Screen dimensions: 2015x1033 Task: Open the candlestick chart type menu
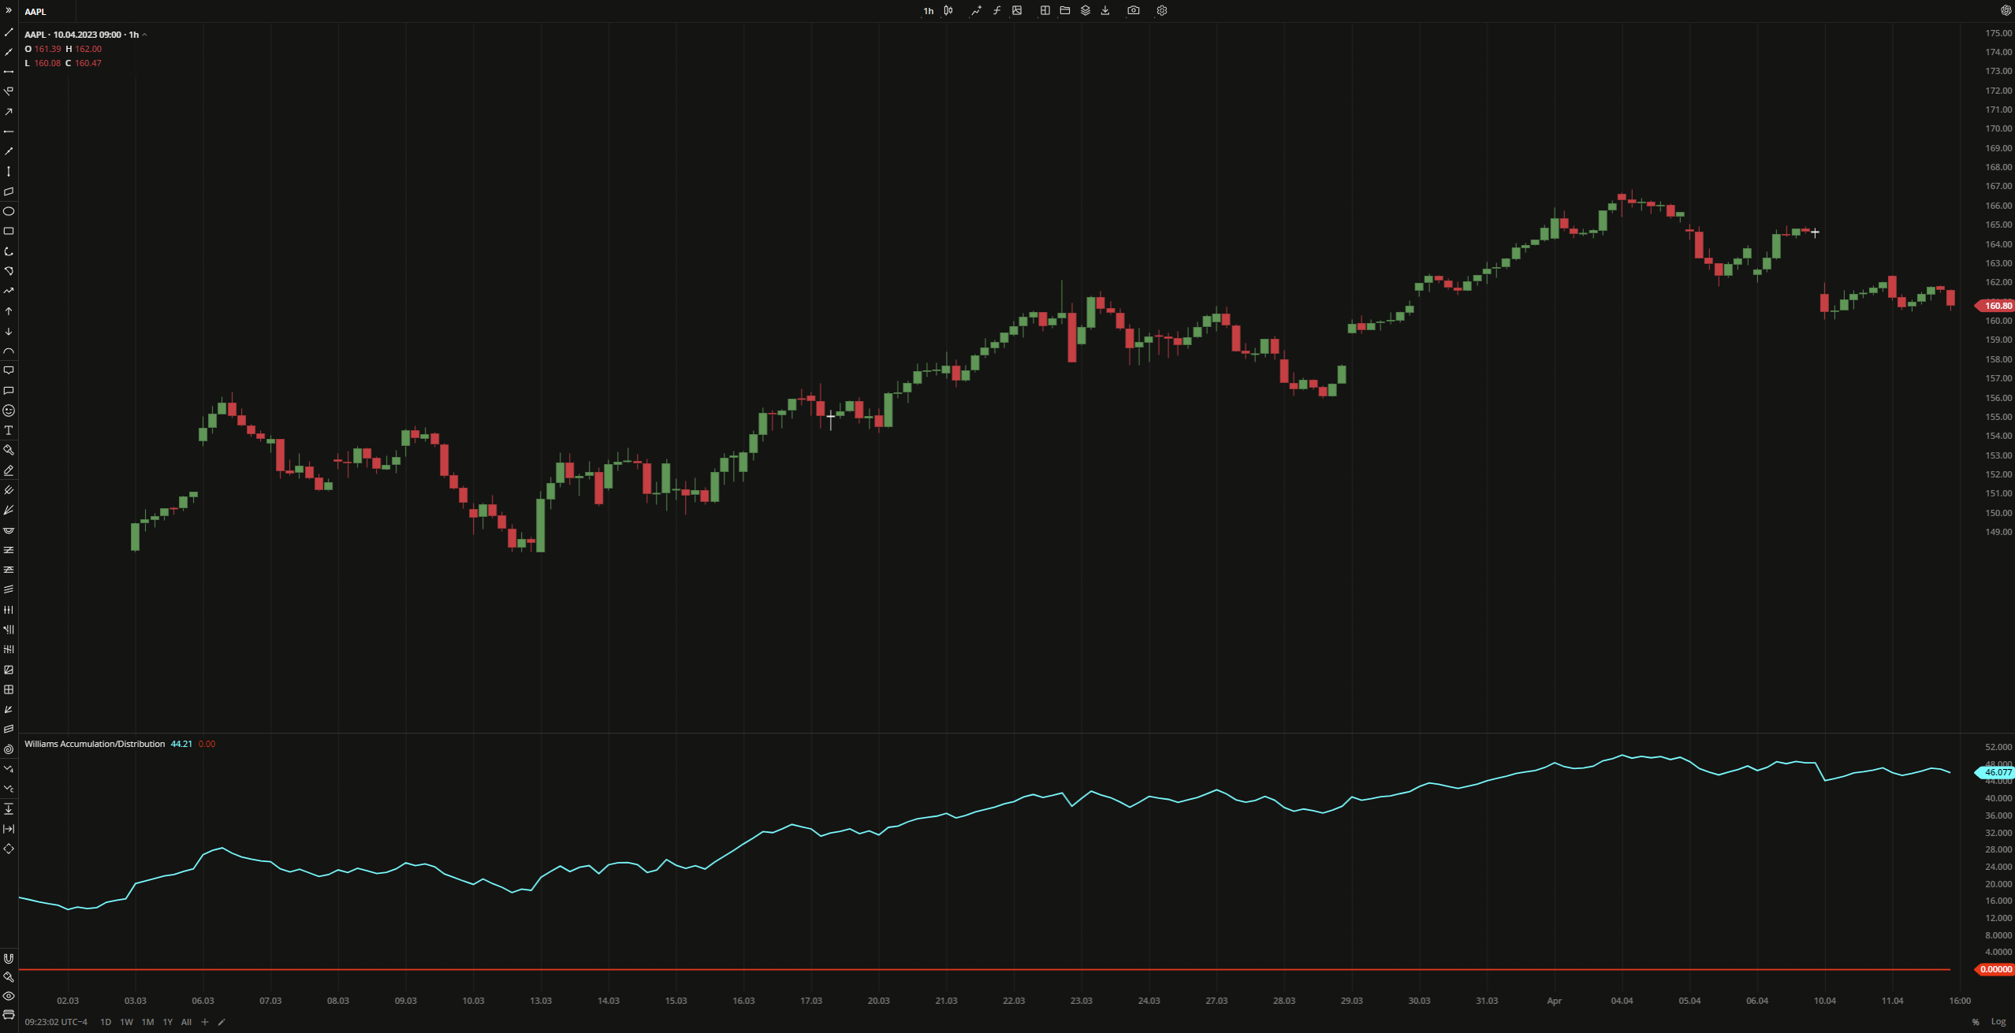point(948,11)
